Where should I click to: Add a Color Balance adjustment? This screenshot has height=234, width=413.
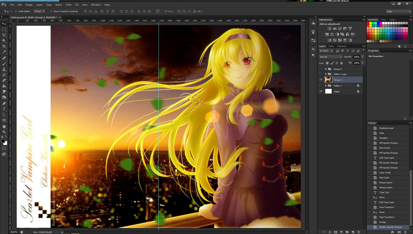coord(332,34)
